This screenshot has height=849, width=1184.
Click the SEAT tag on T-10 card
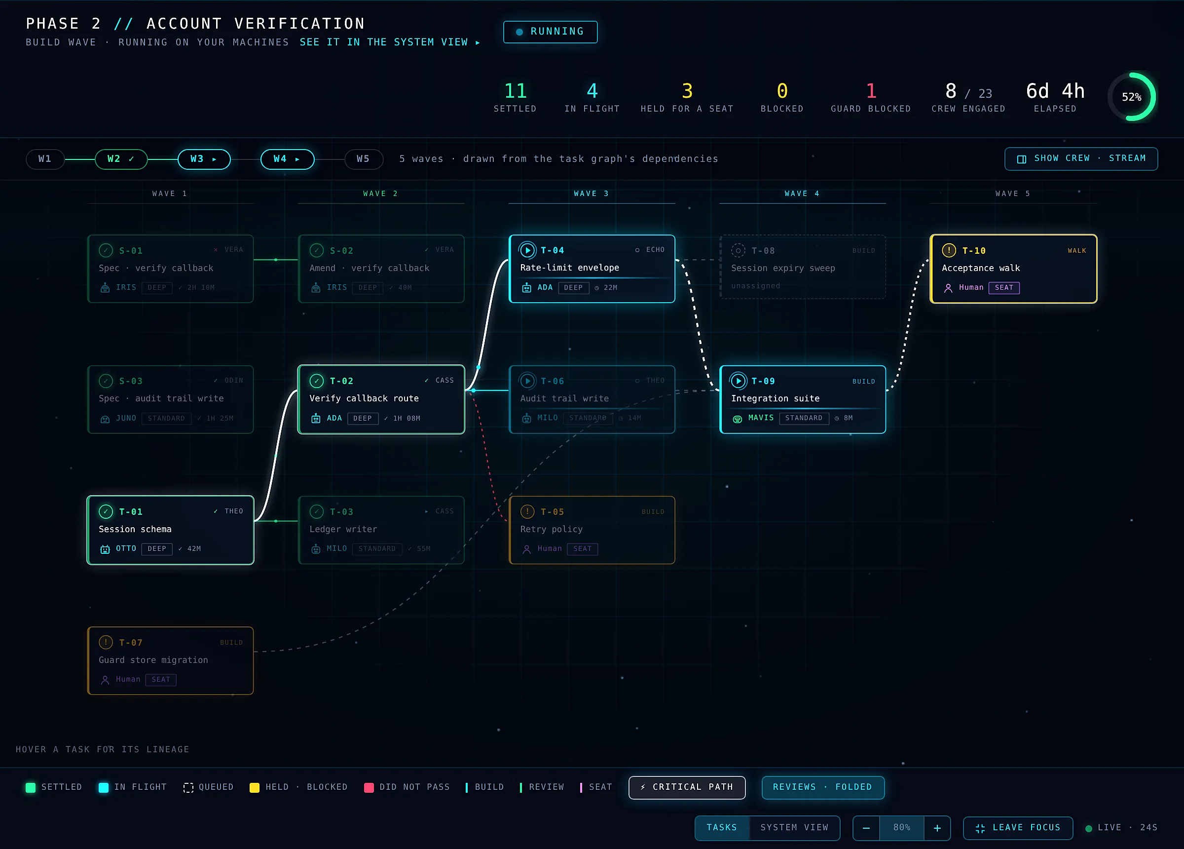pyautogui.click(x=1004, y=288)
